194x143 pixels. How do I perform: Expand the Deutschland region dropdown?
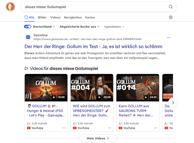tap(44, 27)
